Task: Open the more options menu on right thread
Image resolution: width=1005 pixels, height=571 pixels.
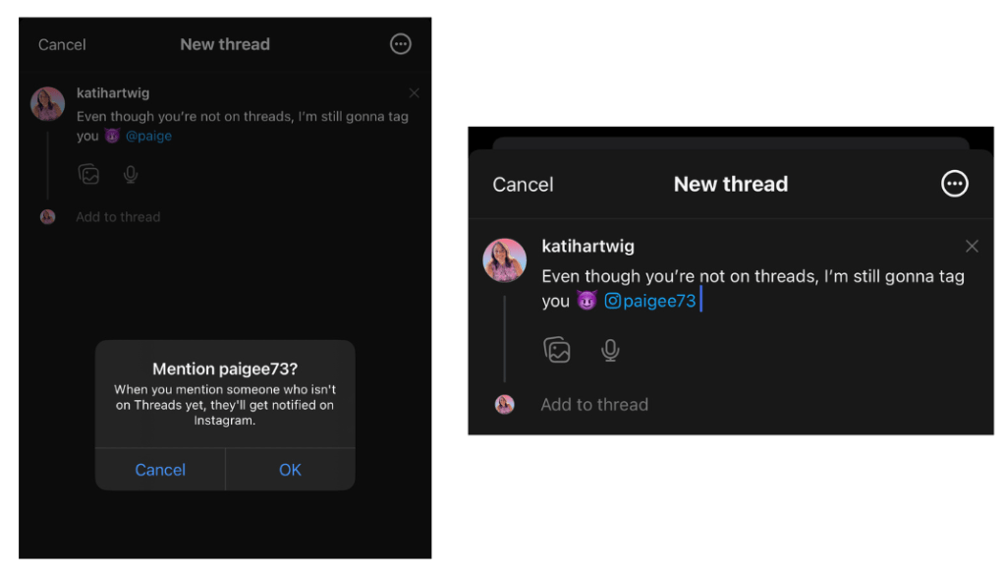Action: [954, 184]
